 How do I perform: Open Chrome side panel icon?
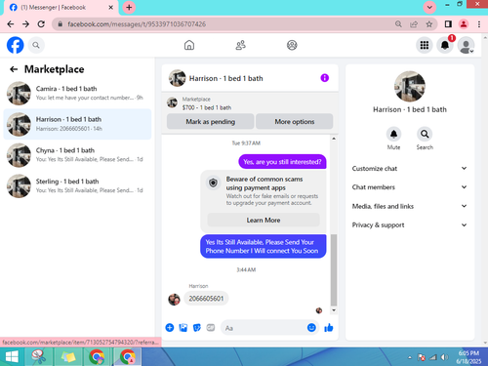pos(448,24)
